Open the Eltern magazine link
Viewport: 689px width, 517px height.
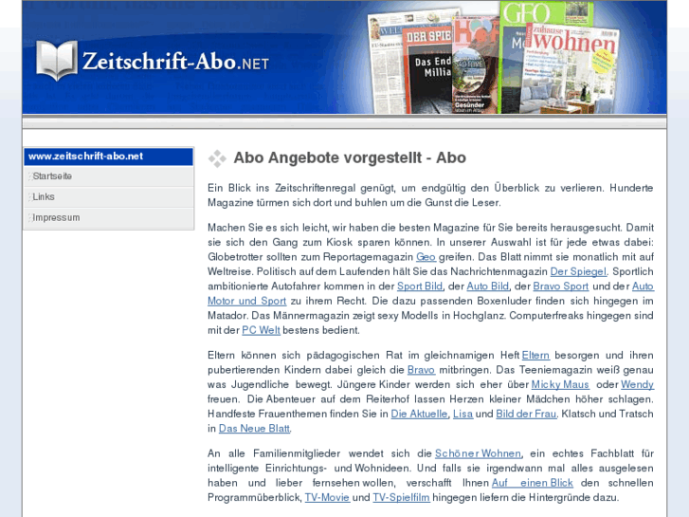535,355
